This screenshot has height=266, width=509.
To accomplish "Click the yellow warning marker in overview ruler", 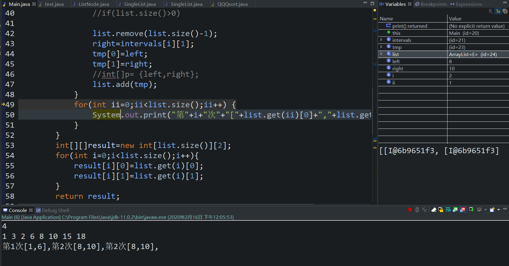I will [374, 10].
